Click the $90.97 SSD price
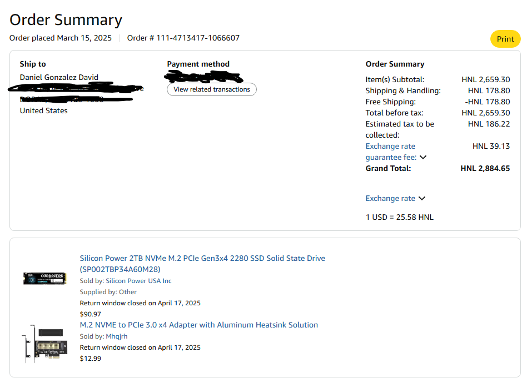Image resolution: width=532 pixels, height=388 pixels. tap(91, 314)
